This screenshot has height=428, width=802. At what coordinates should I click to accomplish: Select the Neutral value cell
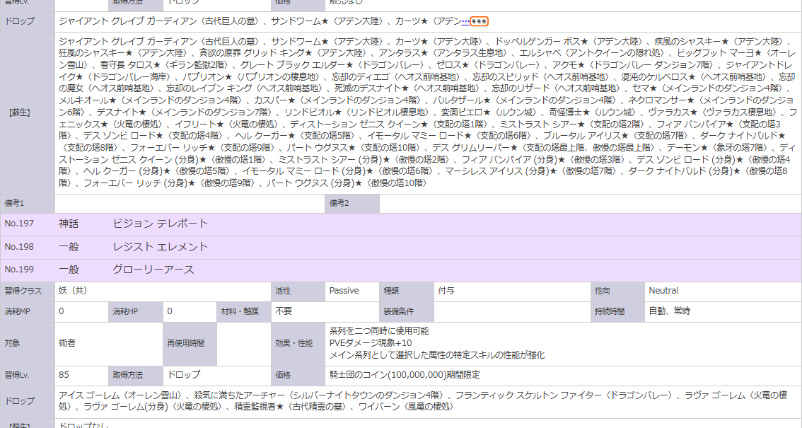click(723, 291)
